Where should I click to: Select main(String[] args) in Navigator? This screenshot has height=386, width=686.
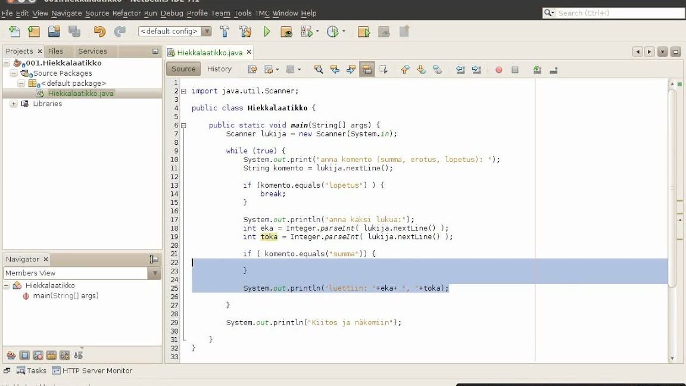pyautogui.click(x=66, y=296)
